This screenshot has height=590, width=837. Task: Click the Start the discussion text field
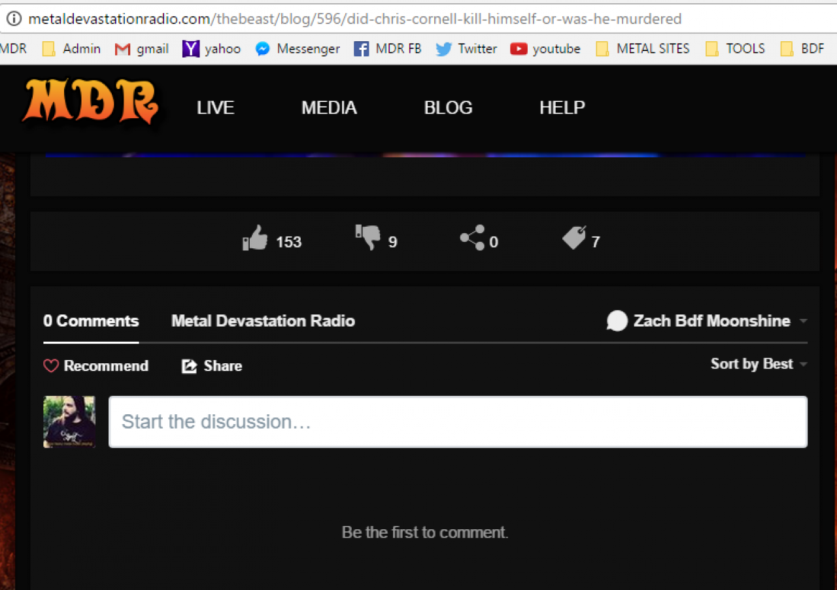pos(458,421)
